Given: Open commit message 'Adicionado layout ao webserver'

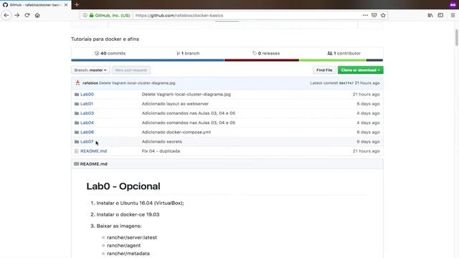Looking at the screenshot, I should [x=175, y=104].
